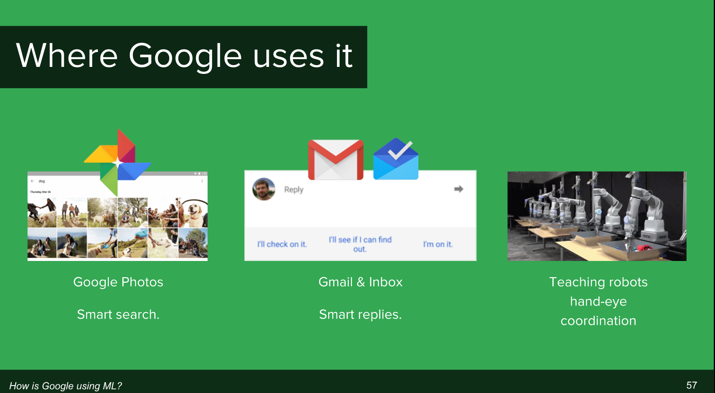Click the "dog" search term in Photos
Viewport: 715px width, 393px height.
click(x=42, y=181)
